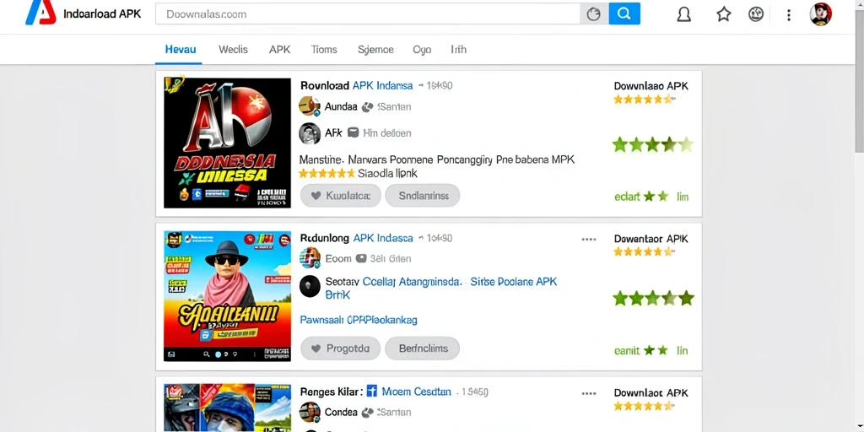Image resolution: width=864 pixels, height=432 pixels.
Task: Click the Sndanrinss button
Action: click(x=423, y=196)
